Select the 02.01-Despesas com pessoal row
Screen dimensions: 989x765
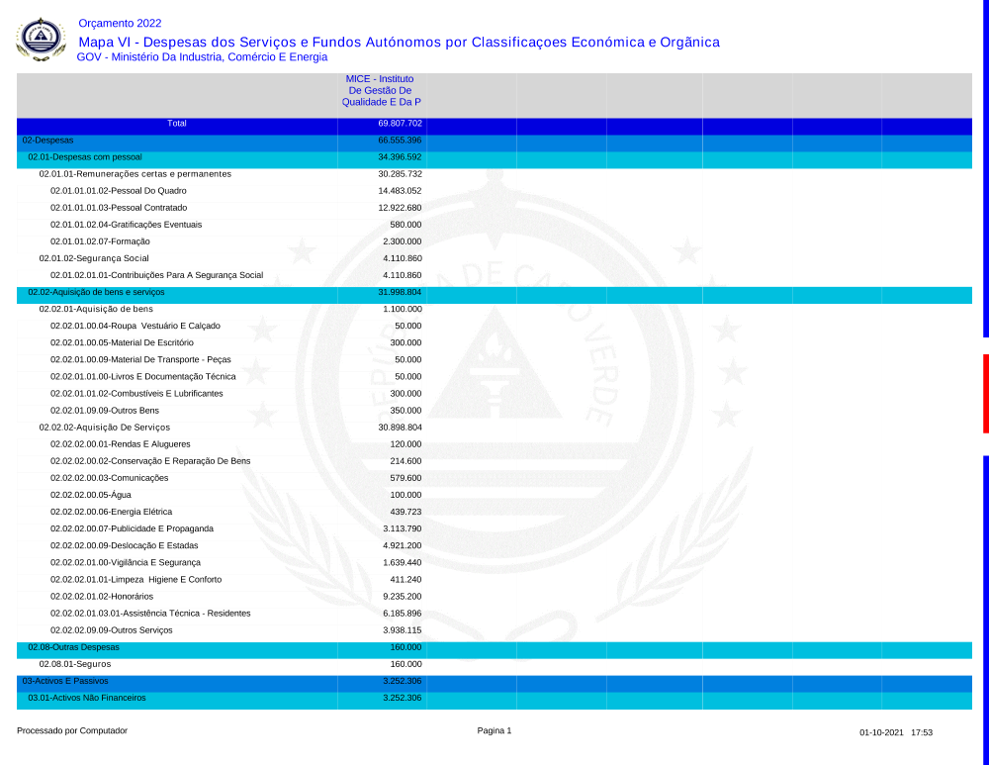(x=85, y=157)
